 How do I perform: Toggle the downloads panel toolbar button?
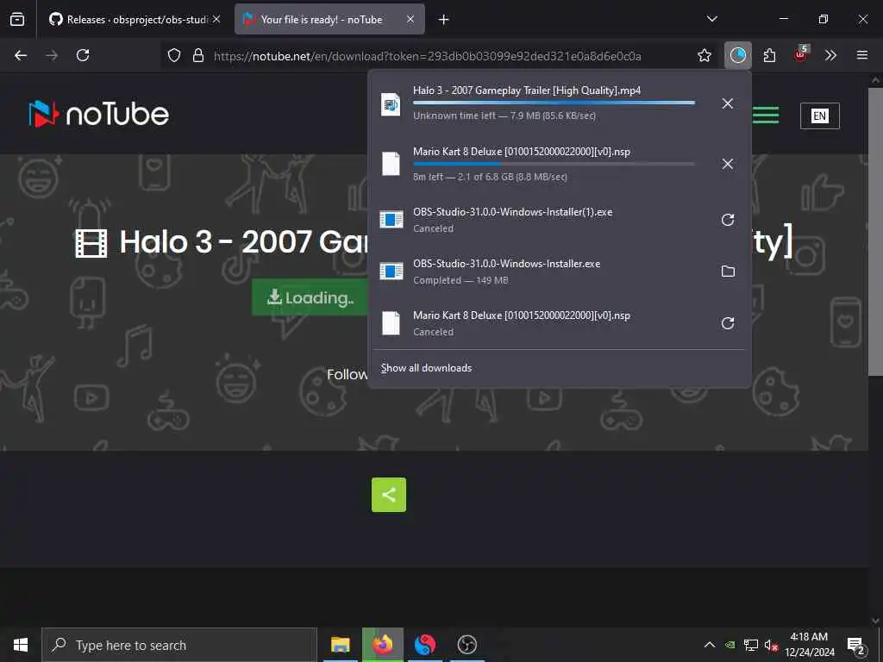[738, 55]
